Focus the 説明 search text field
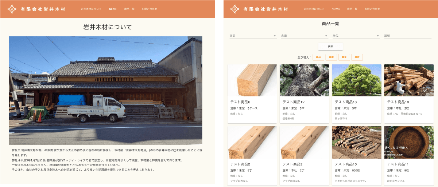Viewport: 438px width, 187px height. (407, 36)
